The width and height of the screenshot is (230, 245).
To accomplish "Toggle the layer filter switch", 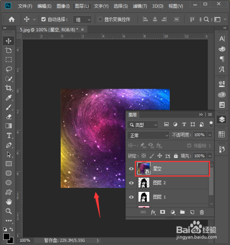I will 211,124.
